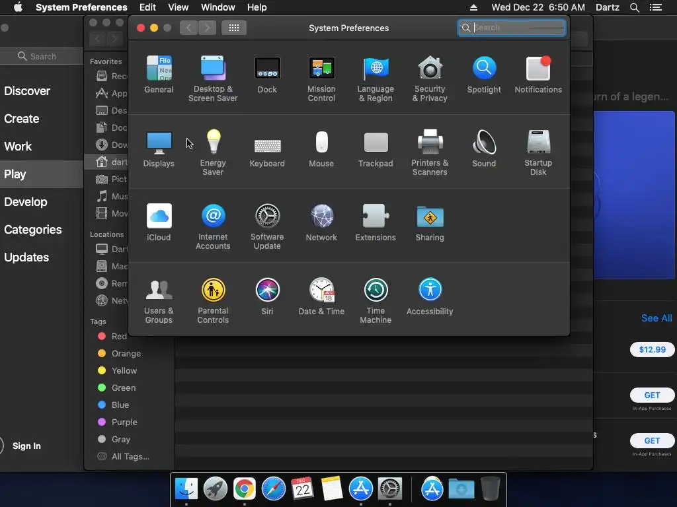677x507 pixels.
Task: Open Safari from the Dock
Action: click(x=273, y=489)
